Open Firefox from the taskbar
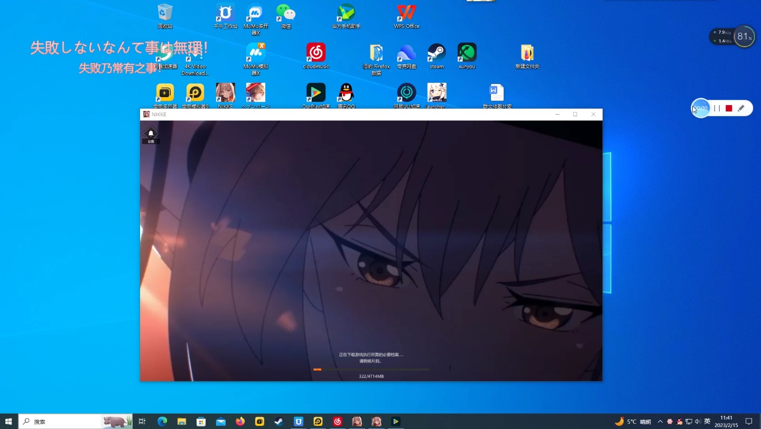761x429 pixels. 240,421
